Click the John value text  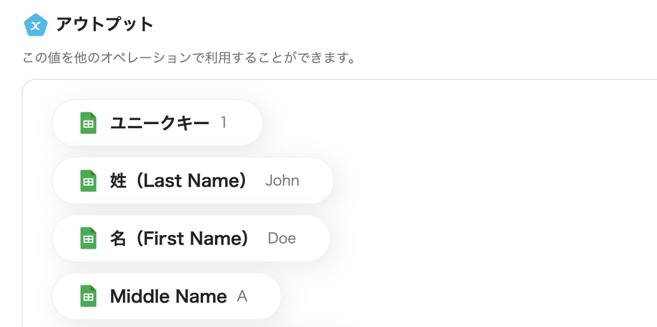282,181
